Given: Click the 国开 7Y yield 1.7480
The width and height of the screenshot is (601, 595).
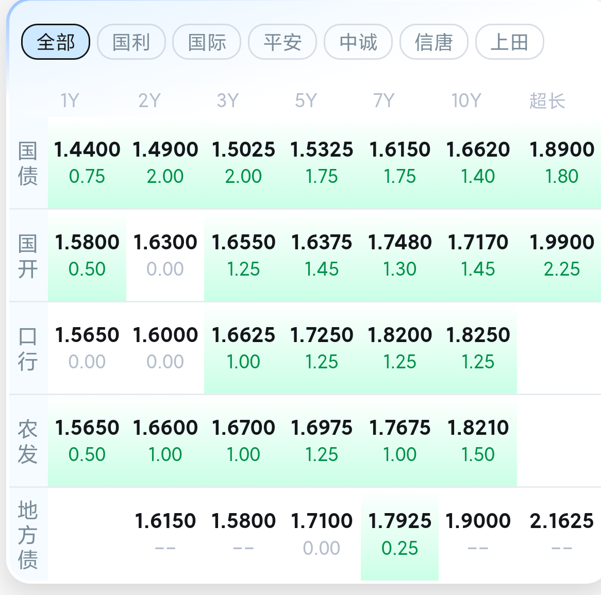Looking at the screenshot, I should click(x=400, y=255).
